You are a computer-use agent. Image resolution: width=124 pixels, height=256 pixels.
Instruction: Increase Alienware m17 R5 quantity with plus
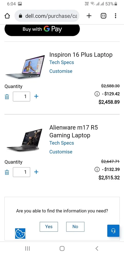pos(36,172)
